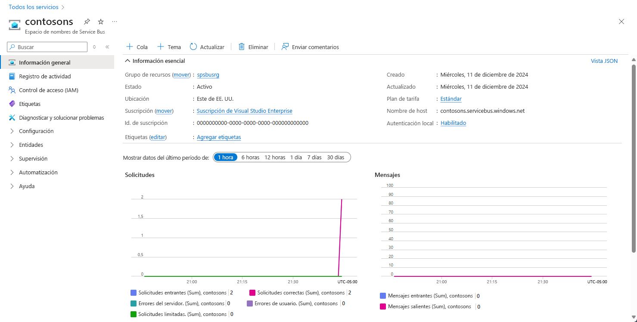The height and width of the screenshot is (322, 637).
Task: Go back to Todos los servicios breadcrumb
Action: (x=34, y=7)
